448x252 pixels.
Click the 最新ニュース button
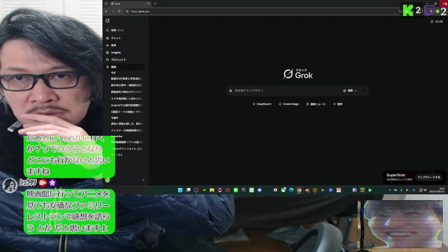(316, 104)
